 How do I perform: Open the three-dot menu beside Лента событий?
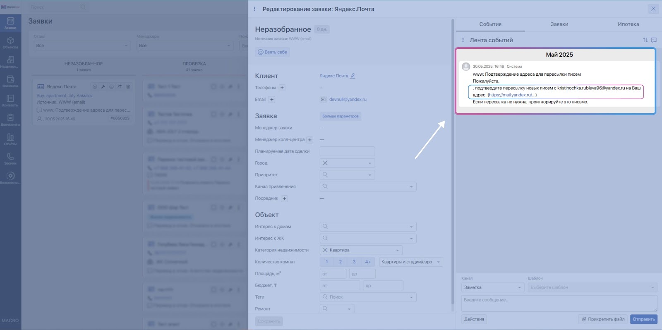[x=463, y=40]
